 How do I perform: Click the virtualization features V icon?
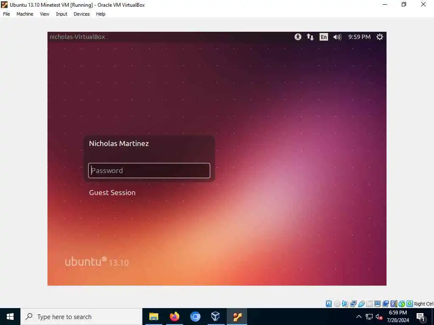click(x=393, y=304)
